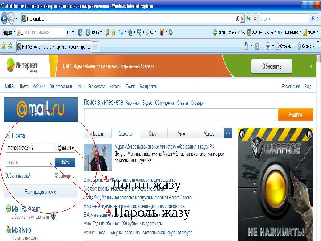
Task: Click the пароль password field
Action: click(x=29, y=162)
